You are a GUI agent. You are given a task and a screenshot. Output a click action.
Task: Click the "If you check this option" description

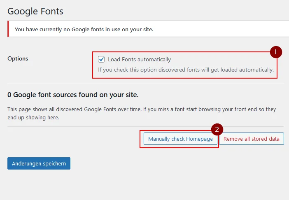click(x=186, y=70)
